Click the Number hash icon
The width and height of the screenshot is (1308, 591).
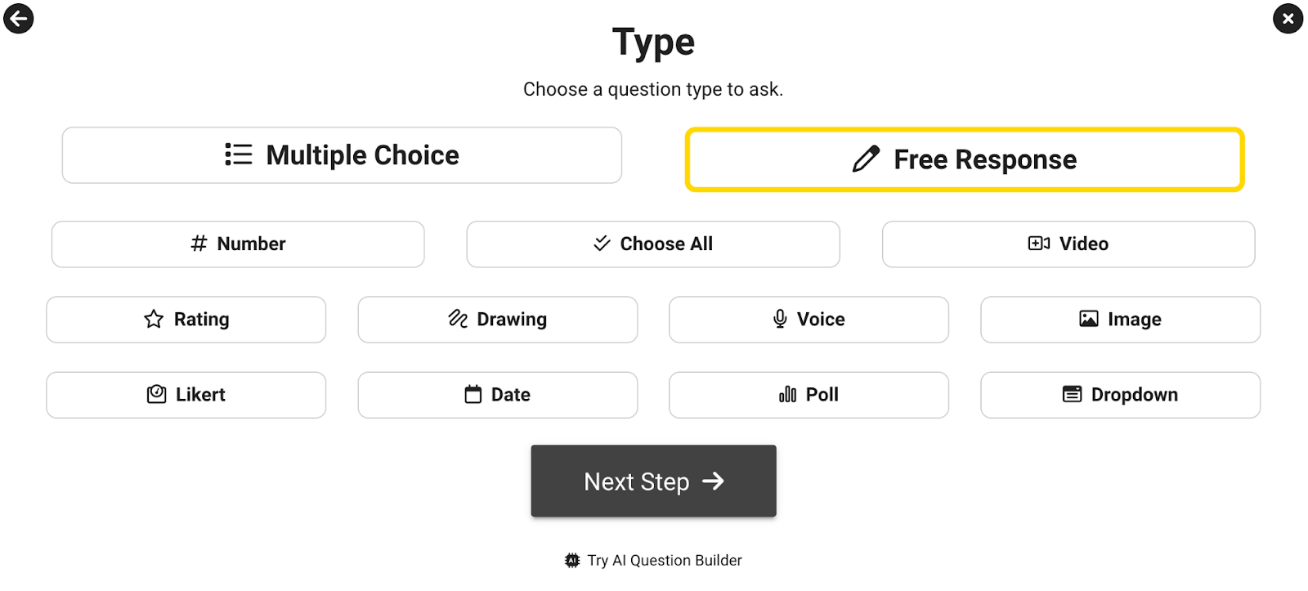point(199,244)
